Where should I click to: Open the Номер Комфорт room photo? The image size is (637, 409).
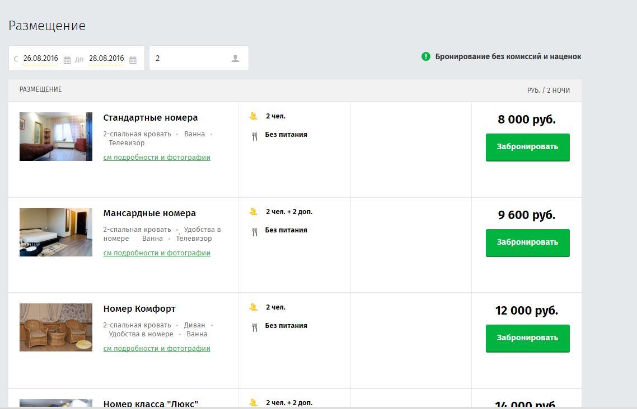point(55,327)
